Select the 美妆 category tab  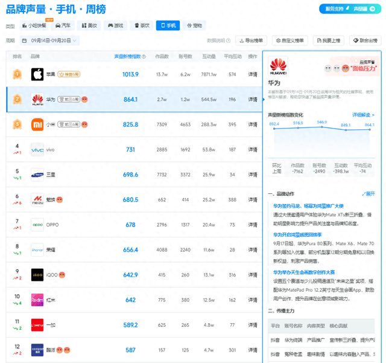(x=89, y=25)
